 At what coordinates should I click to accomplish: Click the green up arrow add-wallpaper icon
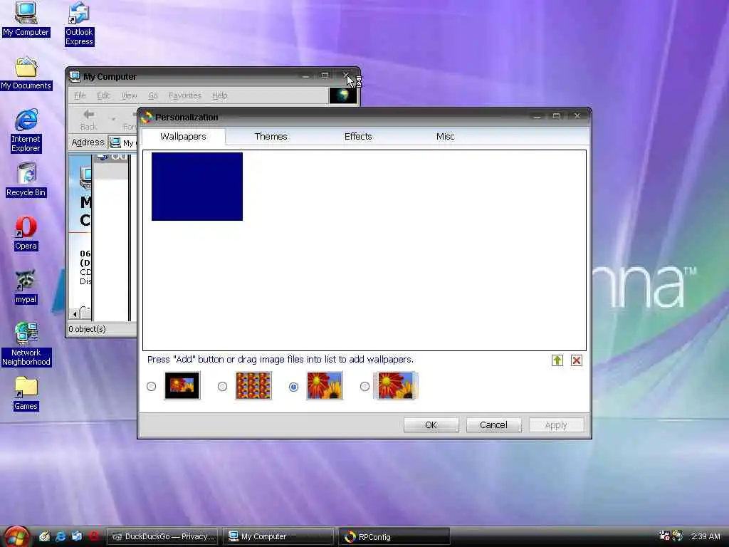click(x=557, y=360)
